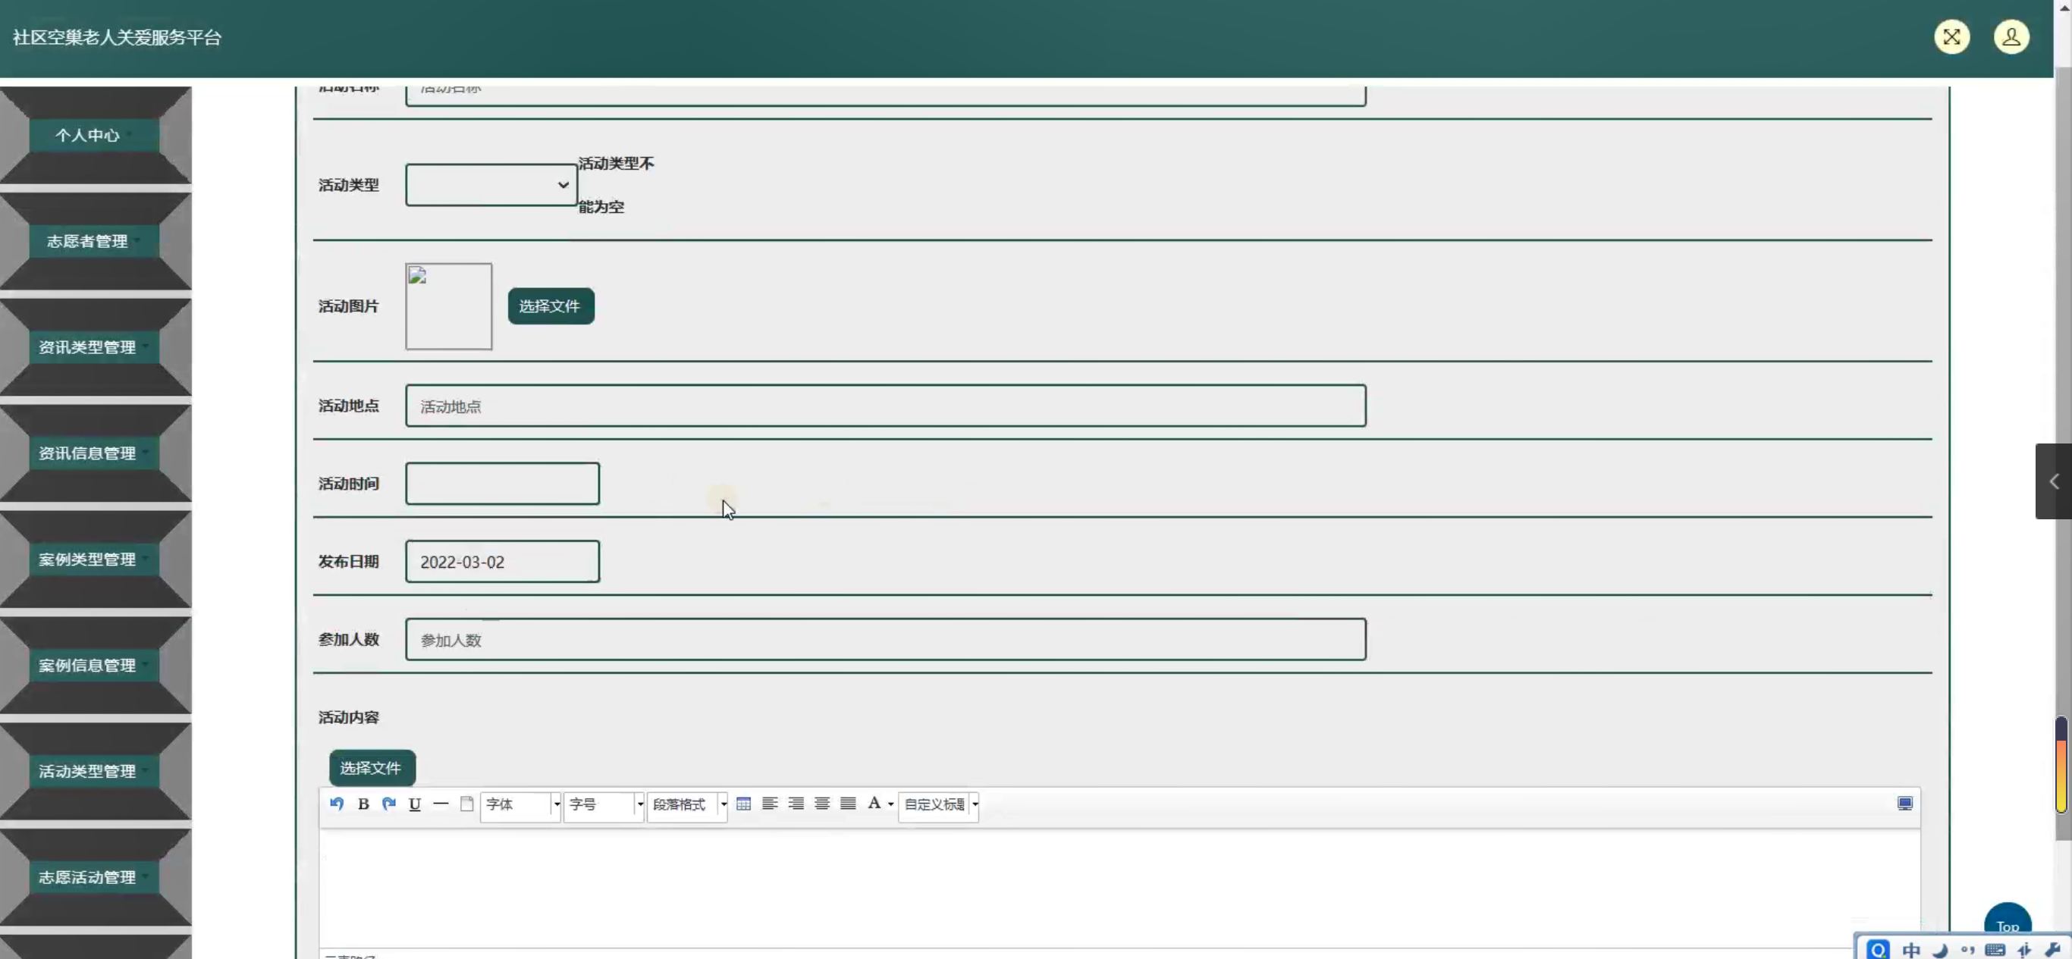Click the 活动地点 input field
The height and width of the screenshot is (959, 2072).
pyautogui.click(x=885, y=406)
